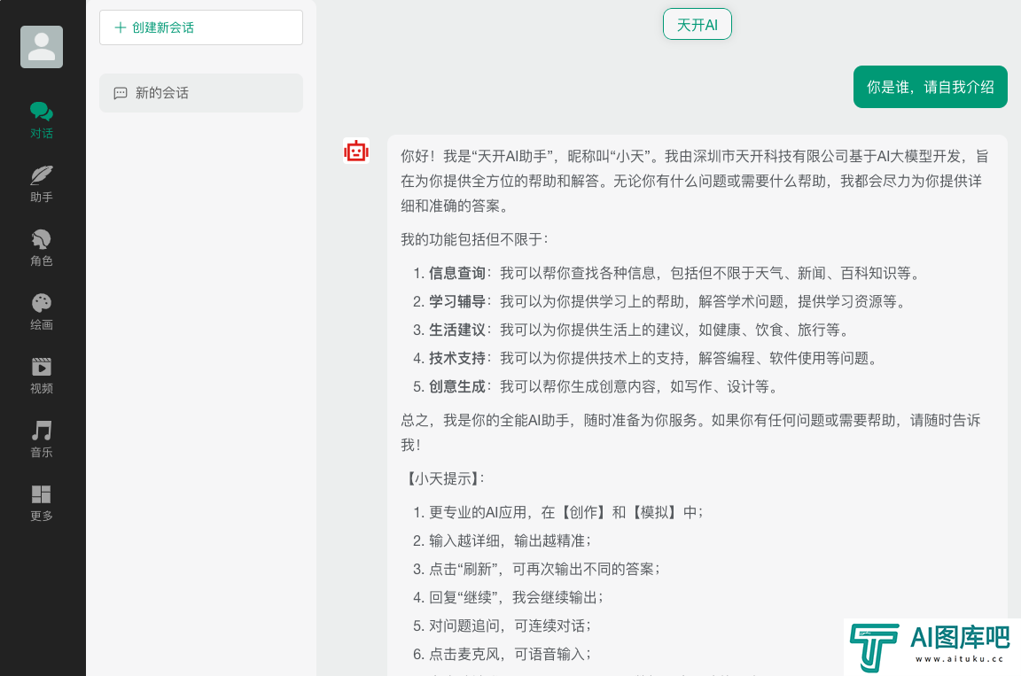Click the plus icon in 创建新会话
Screen dimensions: 1021x676
120,27
